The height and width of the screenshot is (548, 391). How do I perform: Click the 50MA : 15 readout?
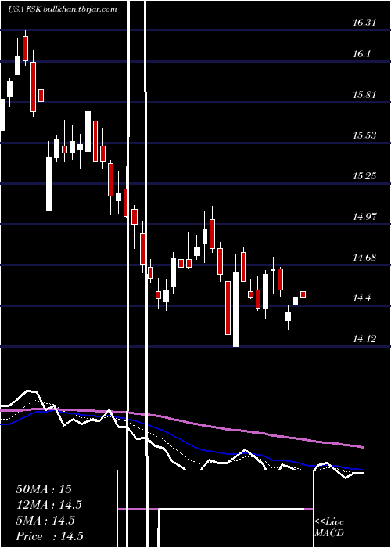(44, 489)
